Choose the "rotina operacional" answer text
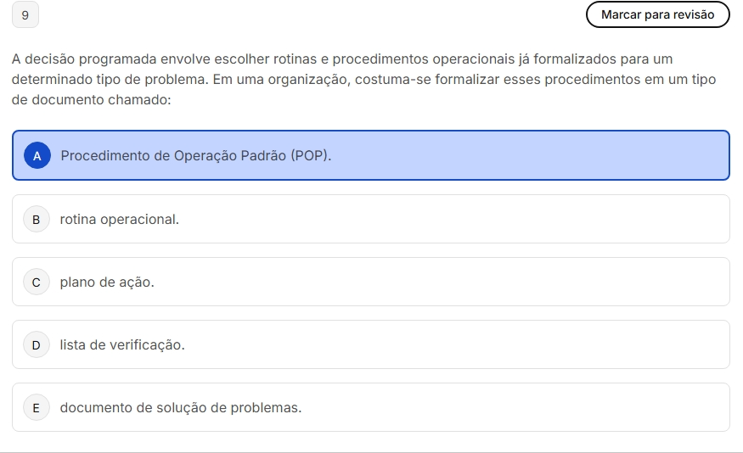The image size is (743, 453). tap(120, 219)
